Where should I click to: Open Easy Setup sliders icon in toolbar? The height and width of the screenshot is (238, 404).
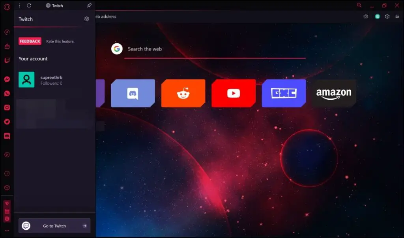397,17
